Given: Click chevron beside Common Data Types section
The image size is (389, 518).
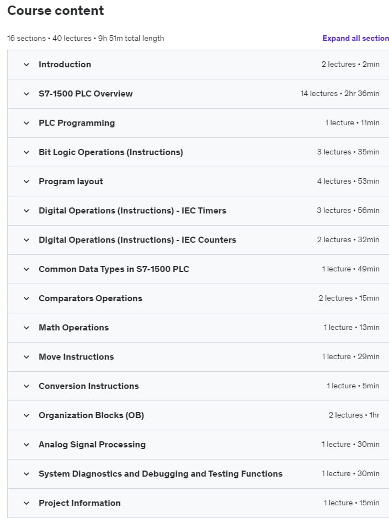Looking at the screenshot, I should [26, 269].
